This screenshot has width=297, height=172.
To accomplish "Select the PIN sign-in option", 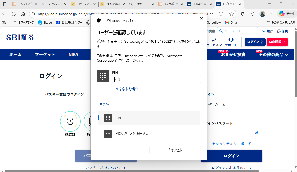I will 149,118.
